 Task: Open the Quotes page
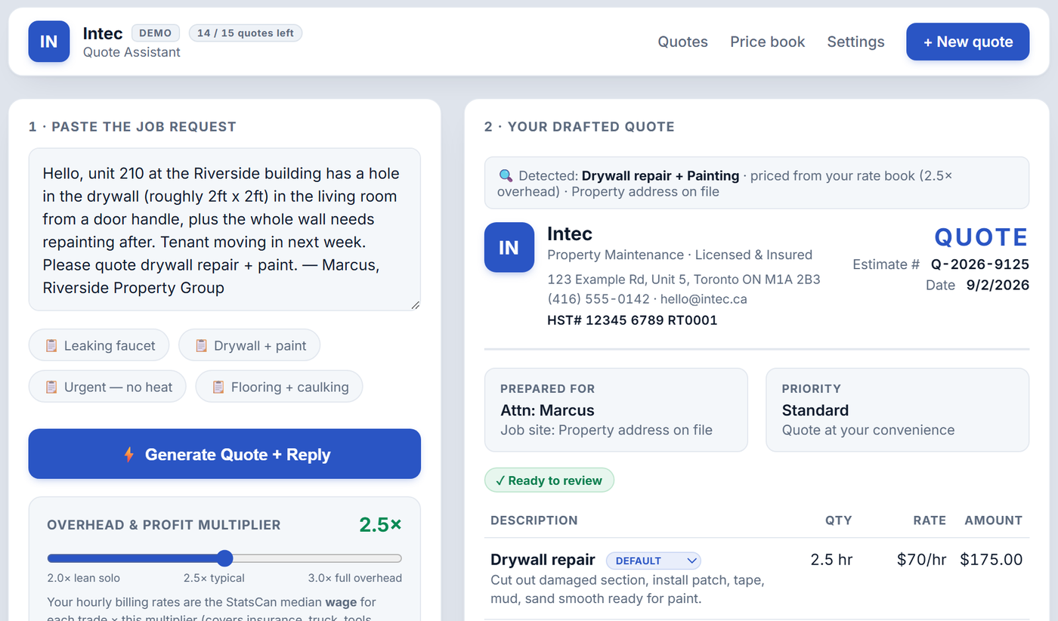[x=682, y=42]
